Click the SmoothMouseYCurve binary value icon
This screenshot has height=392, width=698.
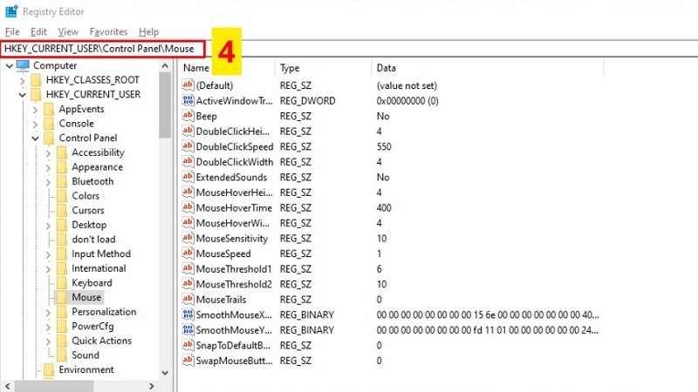(x=188, y=330)
